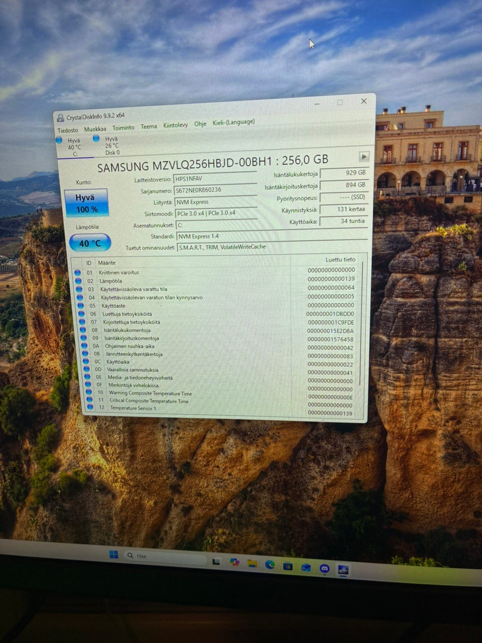The width and height of the screenshot is (482, 643).
Task: Click the Siirtomoodi field PCIe 3.0 x4
Action: pos(216,213)
